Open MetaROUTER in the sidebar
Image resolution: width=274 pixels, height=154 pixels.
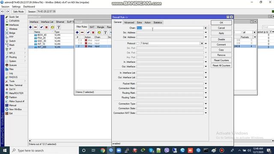click(16, 93)
